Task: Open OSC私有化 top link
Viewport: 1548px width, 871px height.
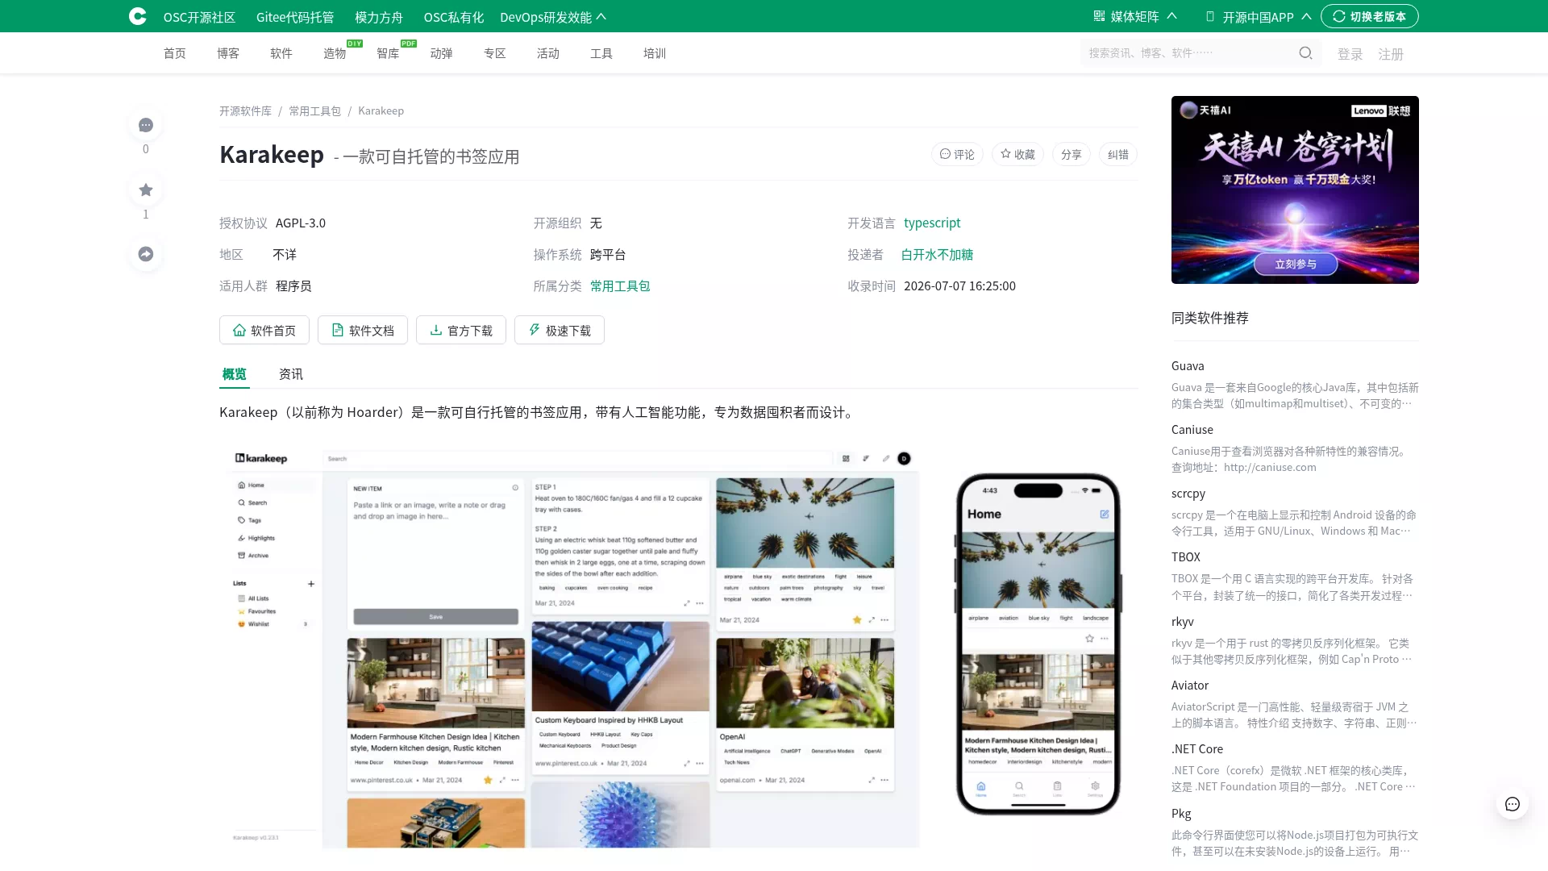Action: pos(454,17)
